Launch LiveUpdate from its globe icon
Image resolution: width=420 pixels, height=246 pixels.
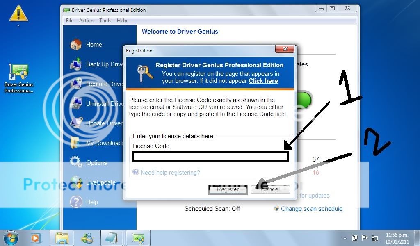coord(76,182)
